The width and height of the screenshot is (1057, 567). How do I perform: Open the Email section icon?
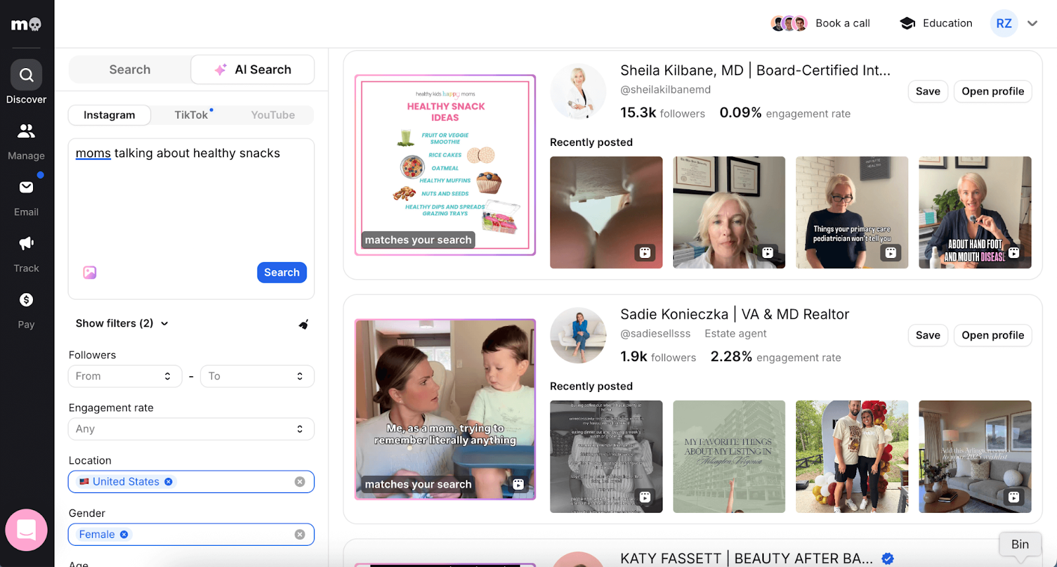click(26, 187)
